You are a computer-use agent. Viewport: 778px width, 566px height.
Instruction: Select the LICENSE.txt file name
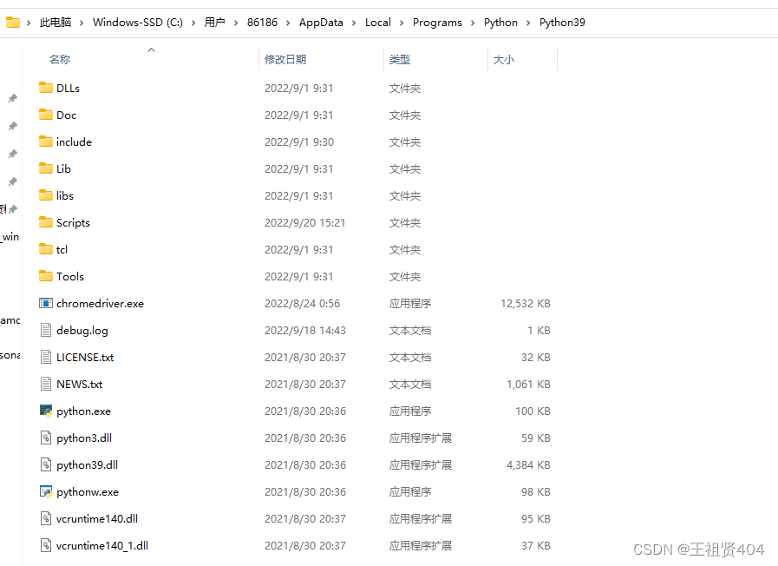pyautogui.click(x=85, y=357)
